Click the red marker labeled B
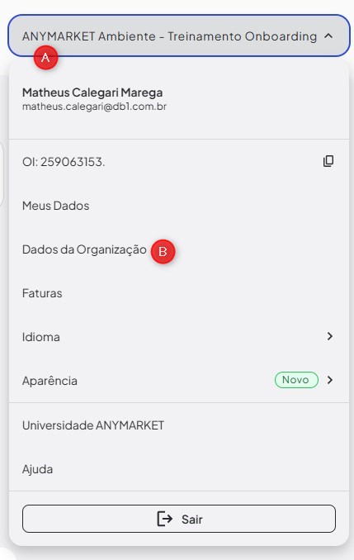This screenshot has width=354, height=560. 163,252
